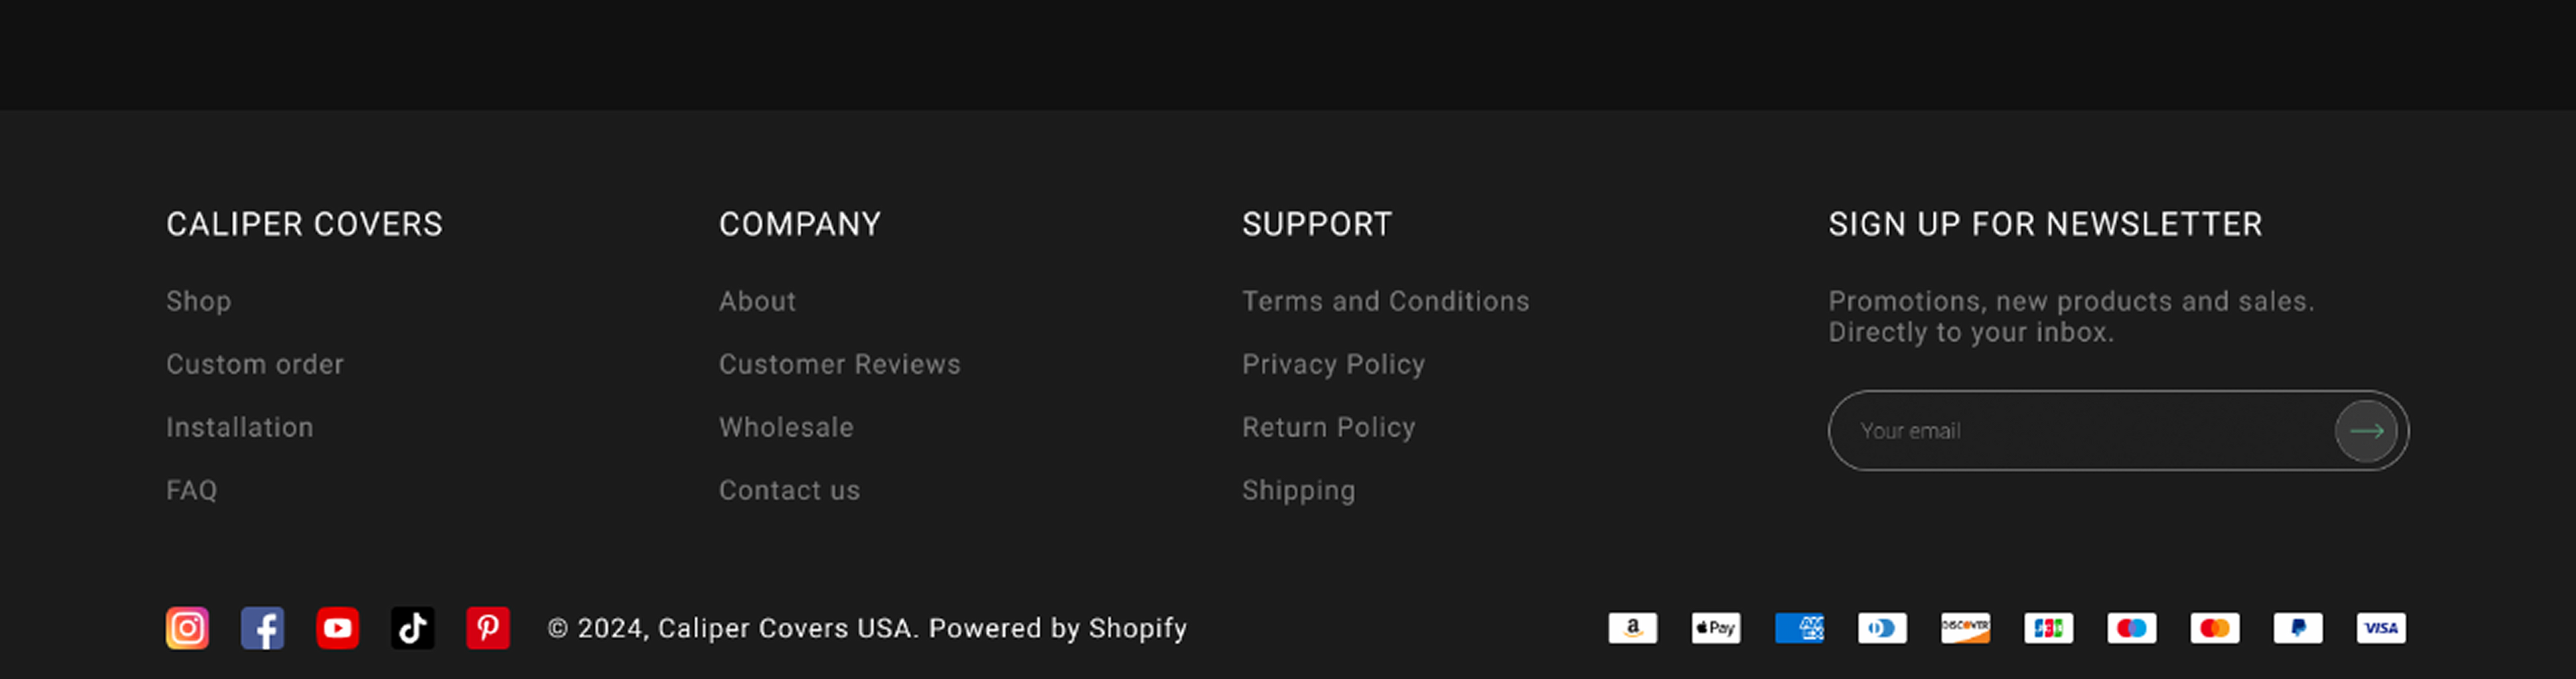View the FAQ page
2576x679 pixels.
192,490
